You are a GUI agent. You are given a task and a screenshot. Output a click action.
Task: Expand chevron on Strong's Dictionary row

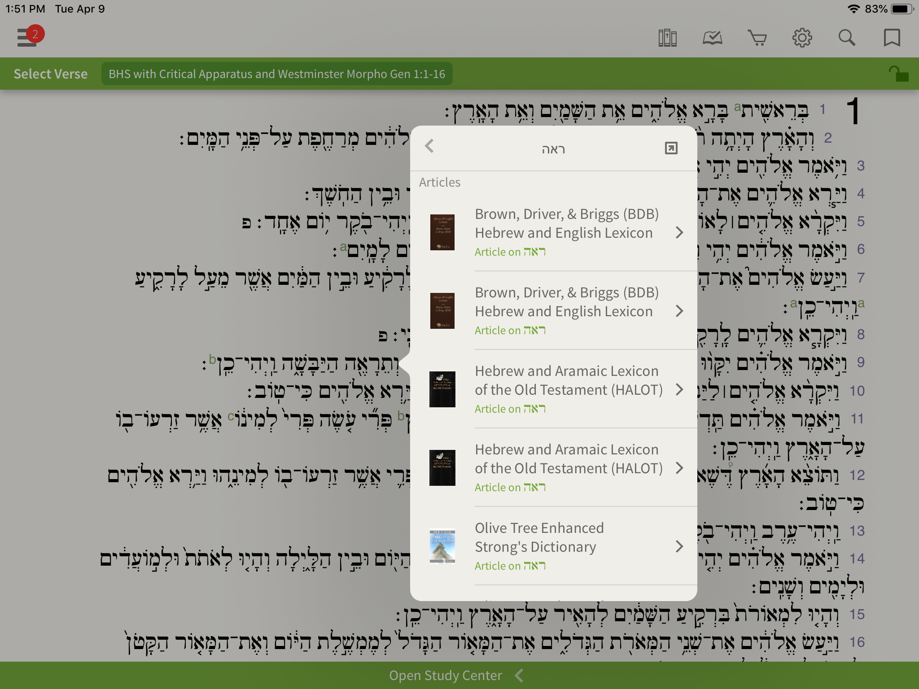tap(679, 546)
